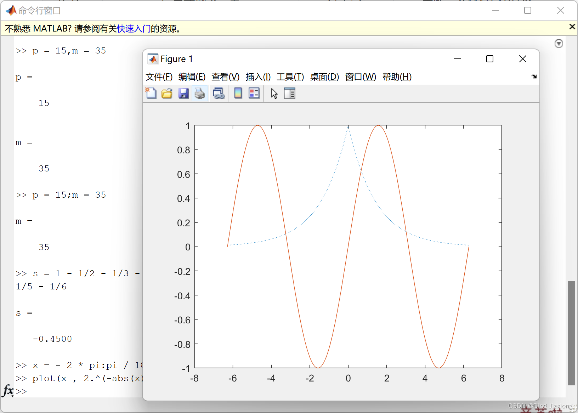Open the 桌面(D) menu
This screenshot has height=413, width=578.
coord(324,77)
